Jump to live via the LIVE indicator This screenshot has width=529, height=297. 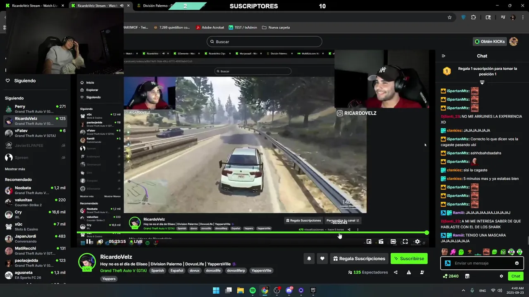click(x=136, y=242)
